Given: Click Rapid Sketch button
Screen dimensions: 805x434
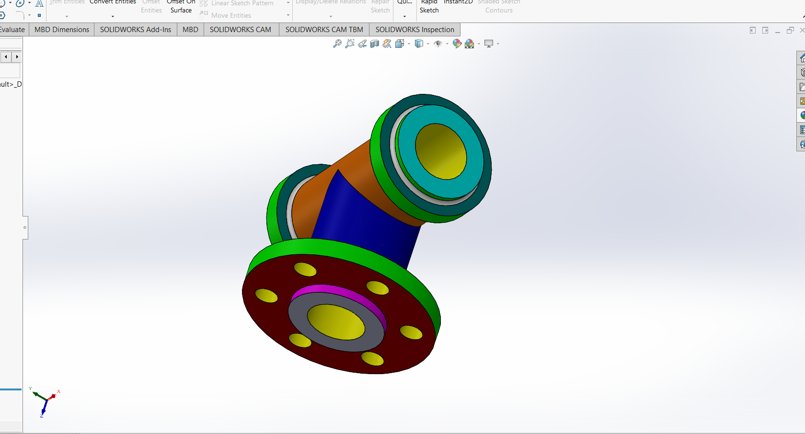Looking at the screenshot, I should coord(429,6).
